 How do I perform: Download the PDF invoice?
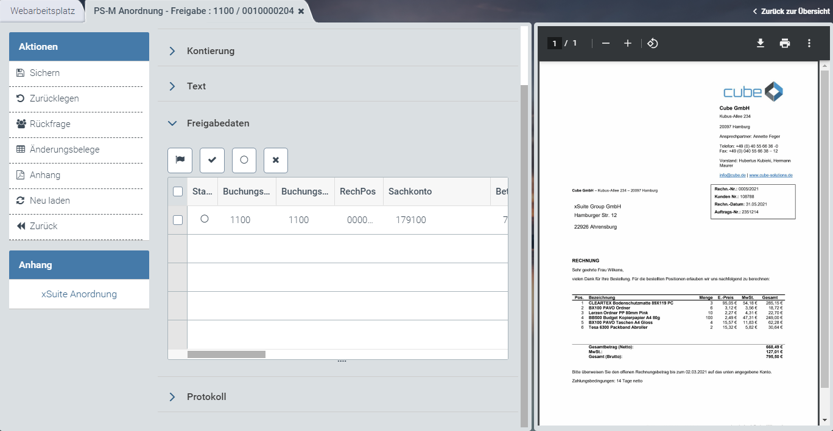point(760,43)
